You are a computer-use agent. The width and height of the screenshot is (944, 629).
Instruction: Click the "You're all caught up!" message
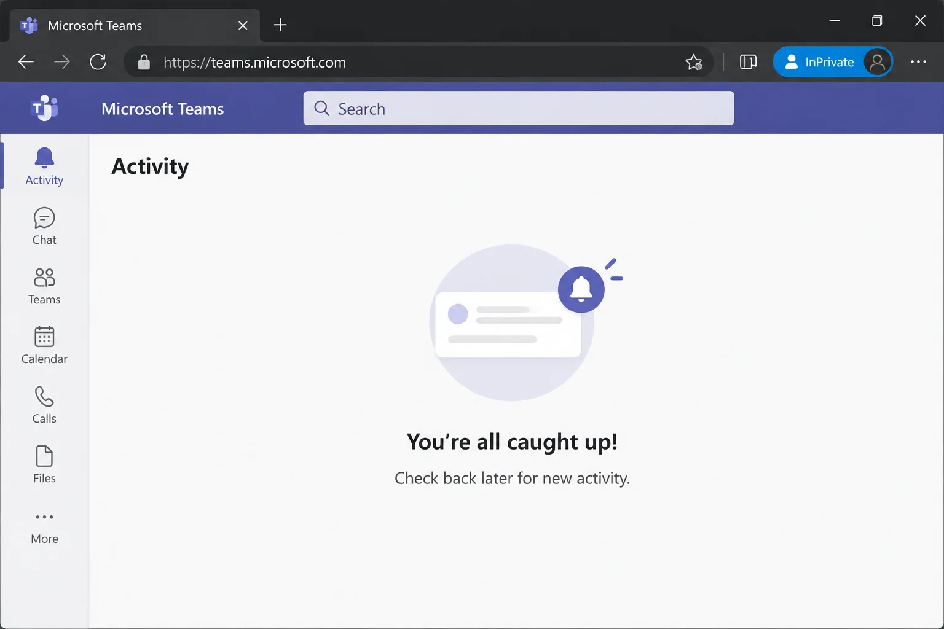512,442
